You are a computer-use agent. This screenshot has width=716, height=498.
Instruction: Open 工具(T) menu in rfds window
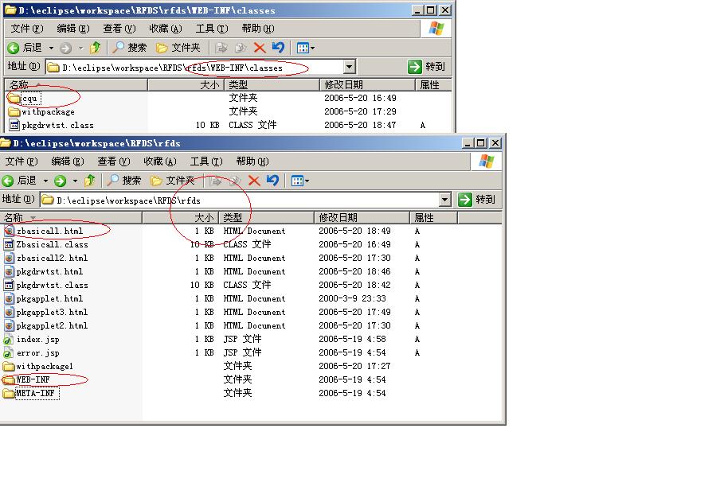click(206, 161)
